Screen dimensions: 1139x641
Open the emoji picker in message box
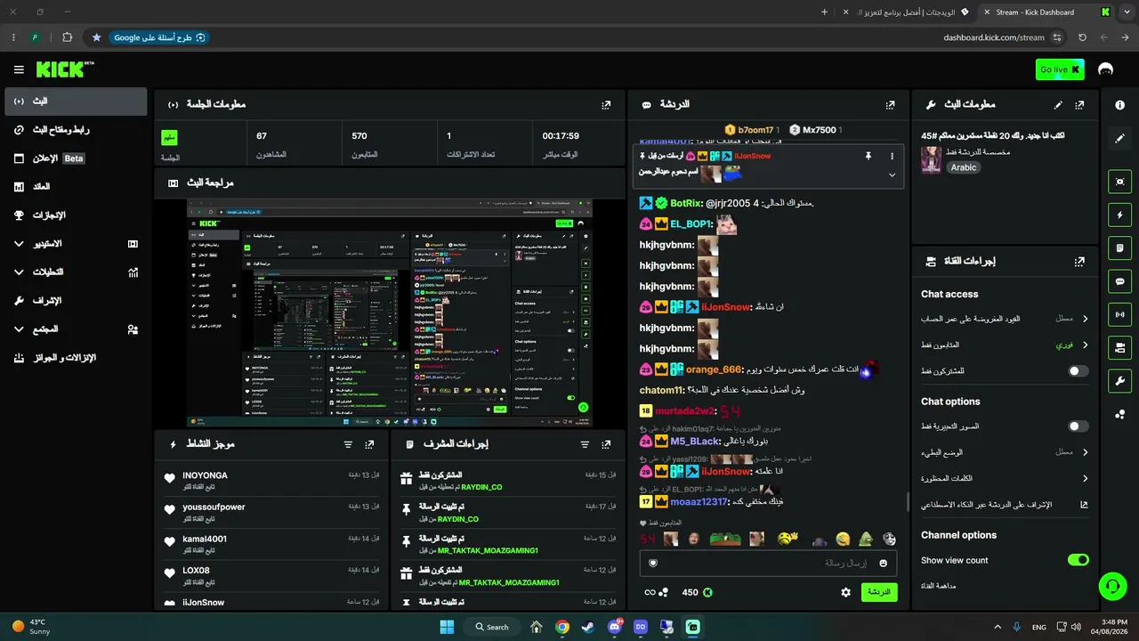884,563
